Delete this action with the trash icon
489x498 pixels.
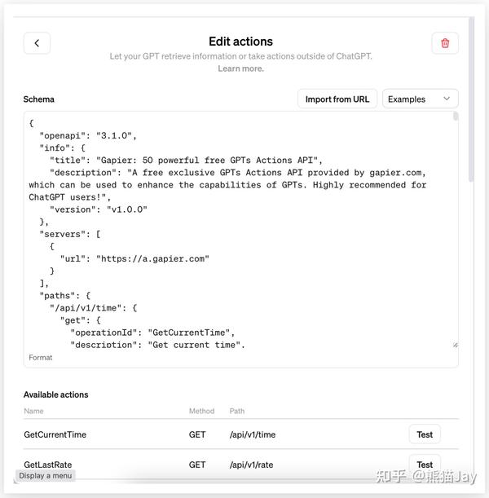pos(445,43)
